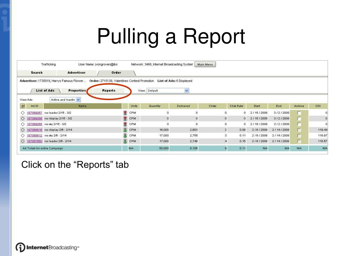The image size is (342, 256).
Task: Open ad link 187067660
Action: coord(34,141)
